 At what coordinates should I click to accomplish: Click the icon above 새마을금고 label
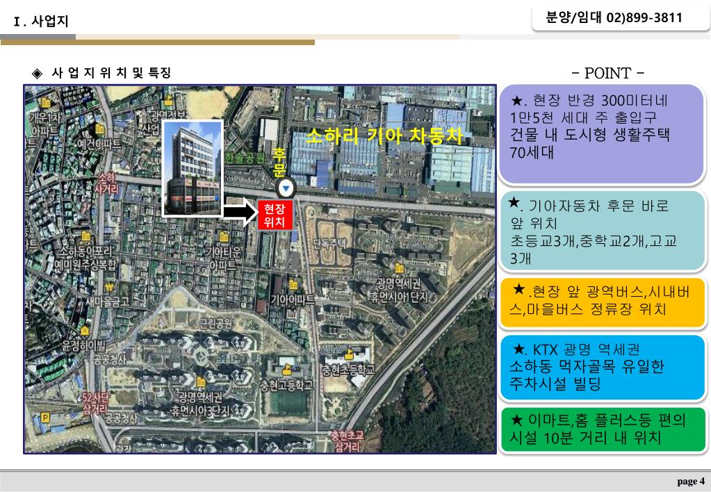109,286
